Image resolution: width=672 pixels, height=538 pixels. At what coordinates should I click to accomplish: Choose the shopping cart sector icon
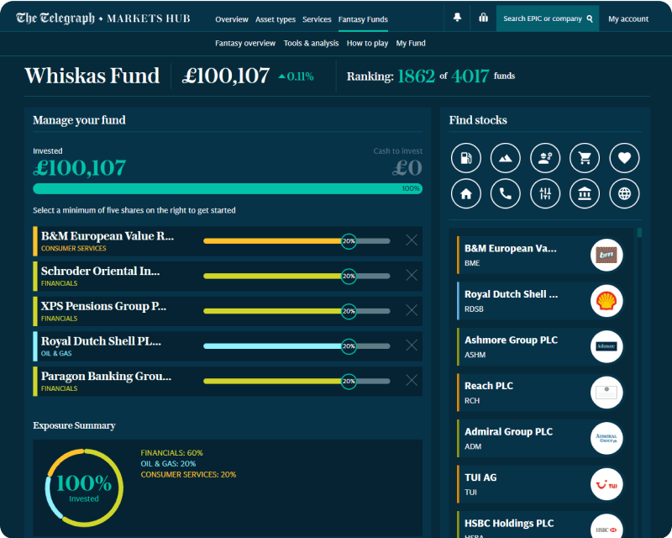pos(585,158)
